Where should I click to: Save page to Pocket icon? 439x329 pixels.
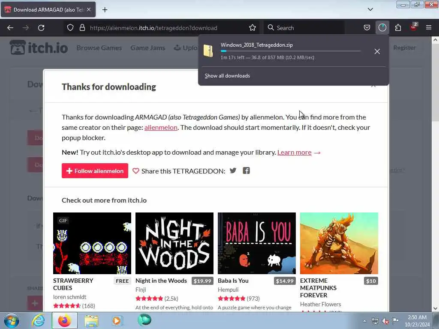tap(367, 28)
